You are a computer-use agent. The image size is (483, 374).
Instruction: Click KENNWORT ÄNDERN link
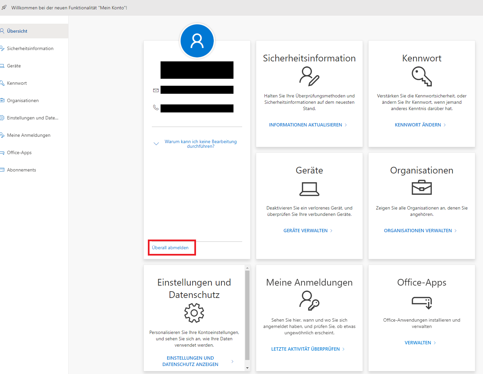[418, 125]
